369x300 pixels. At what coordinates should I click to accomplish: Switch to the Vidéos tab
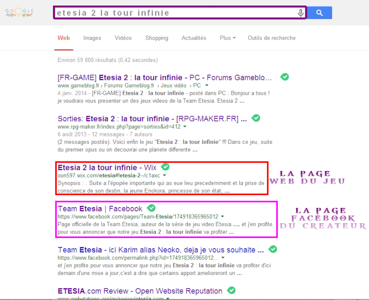point(123,38)
